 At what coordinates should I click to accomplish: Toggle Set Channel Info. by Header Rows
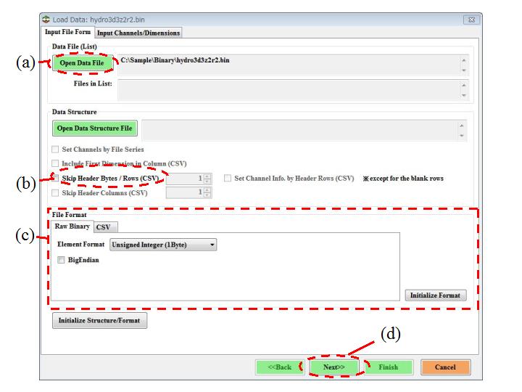(x=228, y=178)
